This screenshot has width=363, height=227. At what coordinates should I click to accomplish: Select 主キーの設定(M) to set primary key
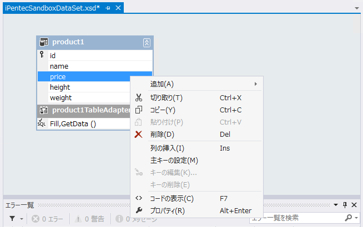click(174, 160)
